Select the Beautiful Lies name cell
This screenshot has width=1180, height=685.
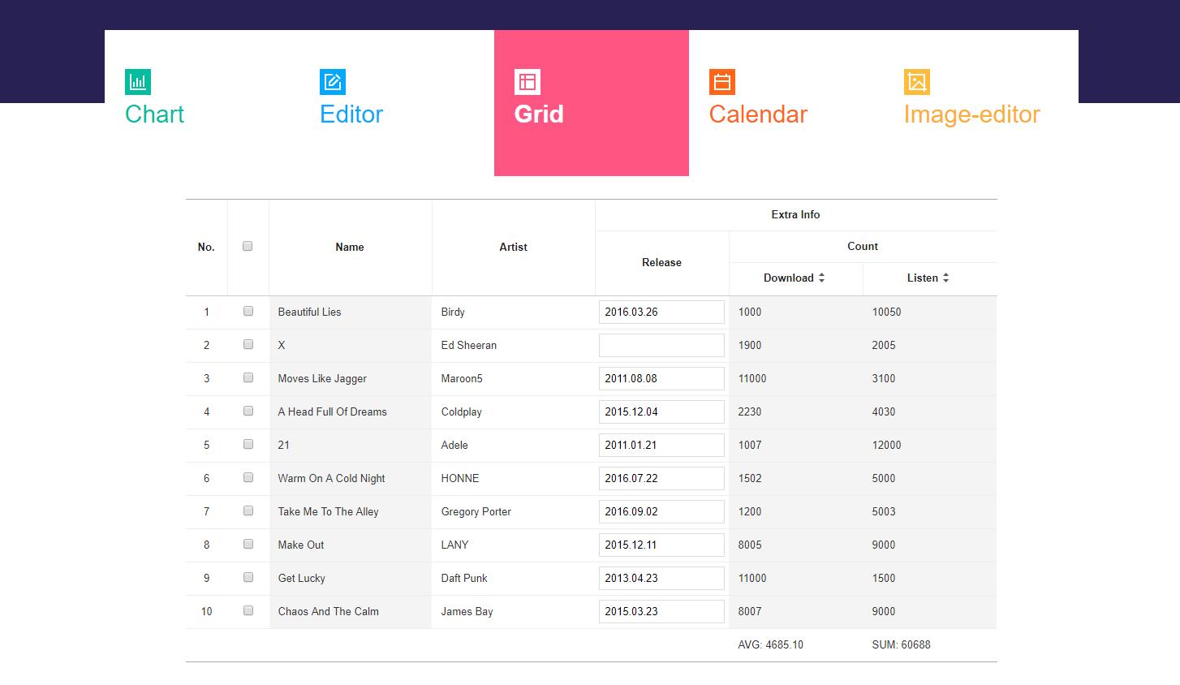pos(350,312)
